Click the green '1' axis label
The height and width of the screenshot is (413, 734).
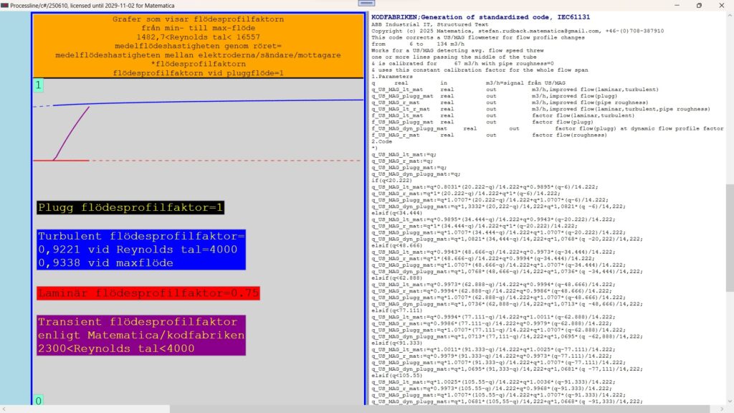click(39, 85)
